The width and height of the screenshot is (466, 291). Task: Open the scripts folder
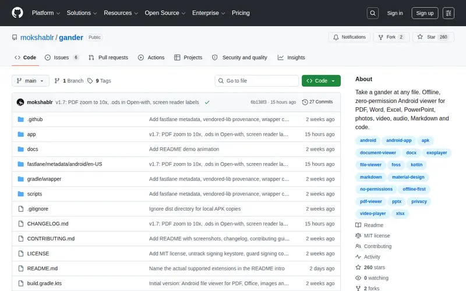[34, 194]
